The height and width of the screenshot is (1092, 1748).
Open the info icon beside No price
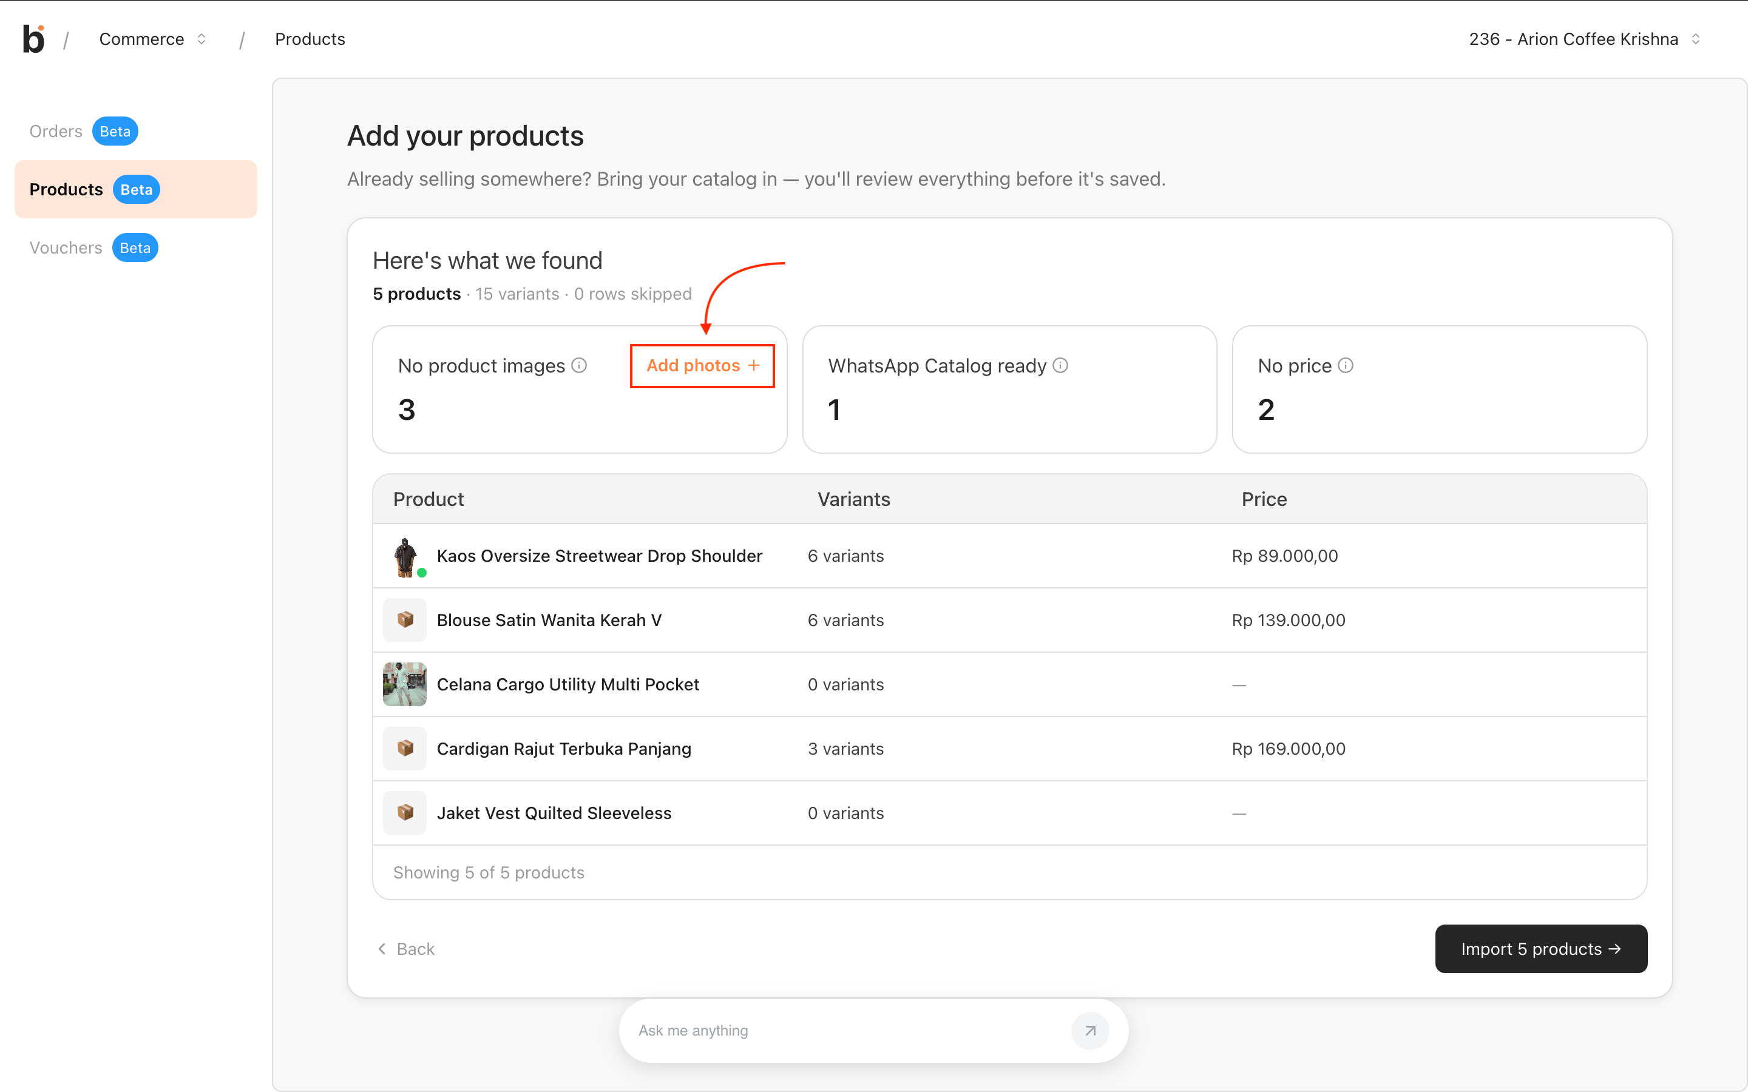click(x=1345, y=365)
